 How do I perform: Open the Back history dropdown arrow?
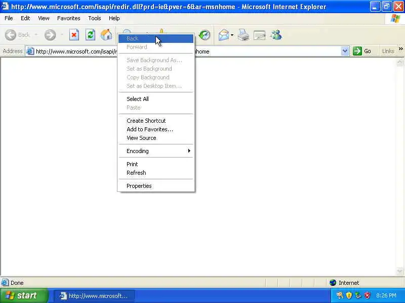click(x=36, y=35)
